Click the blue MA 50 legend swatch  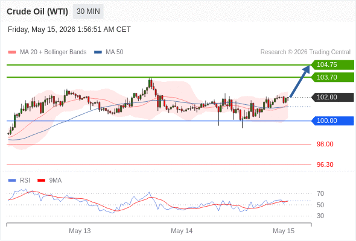pyautogui.click(x=98, y=52)
